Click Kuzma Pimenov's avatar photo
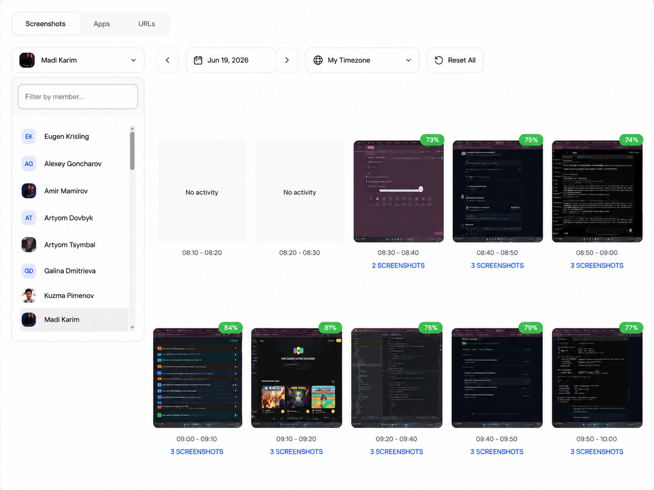 (29, 296)
